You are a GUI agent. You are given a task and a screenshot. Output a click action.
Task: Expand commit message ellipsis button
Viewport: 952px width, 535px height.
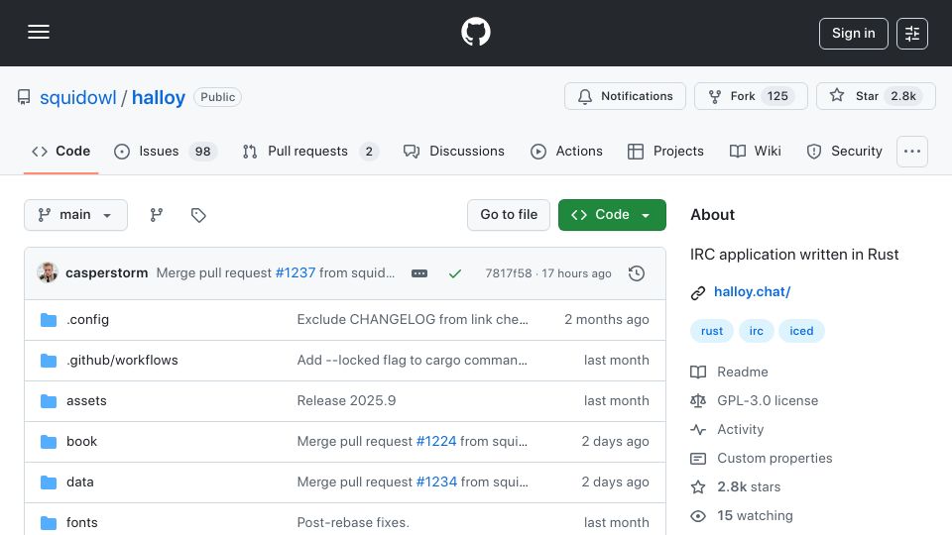coord(418,273)
